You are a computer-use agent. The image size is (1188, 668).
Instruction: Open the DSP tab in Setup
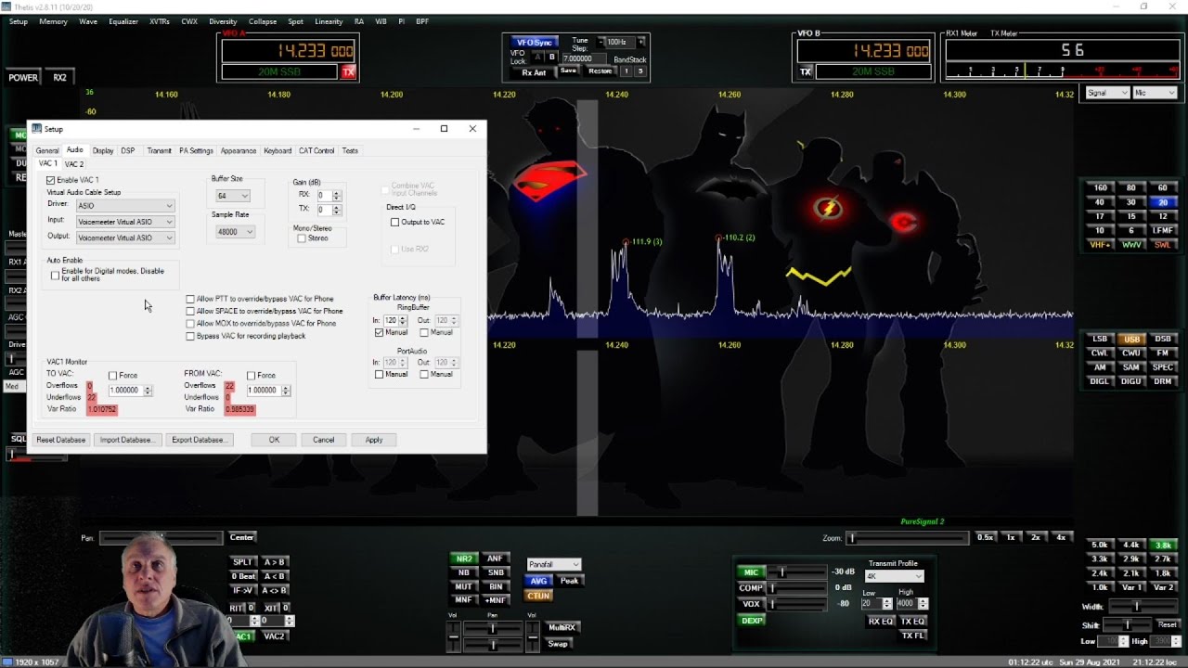point(128,150)
